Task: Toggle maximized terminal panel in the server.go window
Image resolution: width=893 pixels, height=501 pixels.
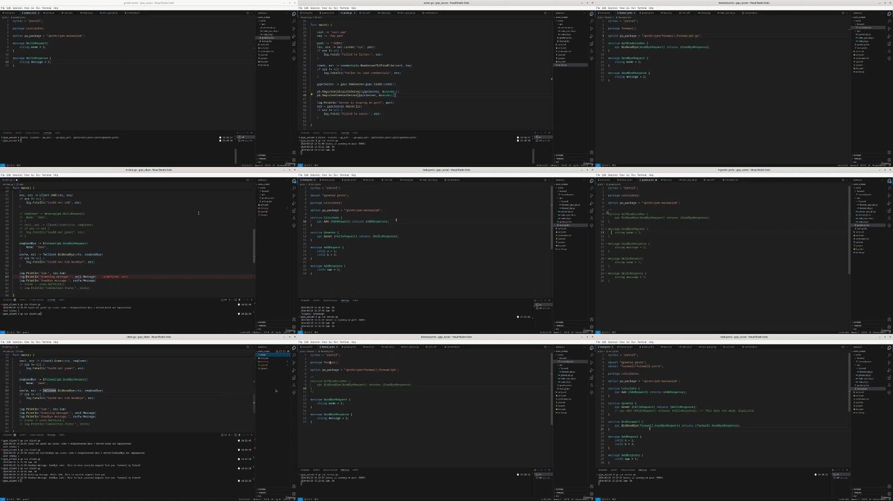Action: pos(545,133)
